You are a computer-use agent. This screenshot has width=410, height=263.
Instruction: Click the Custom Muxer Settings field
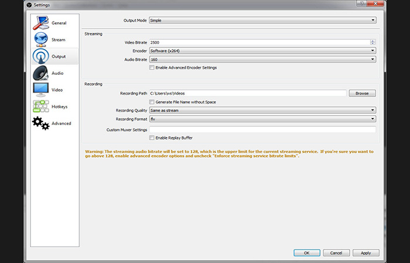(262, 129)
